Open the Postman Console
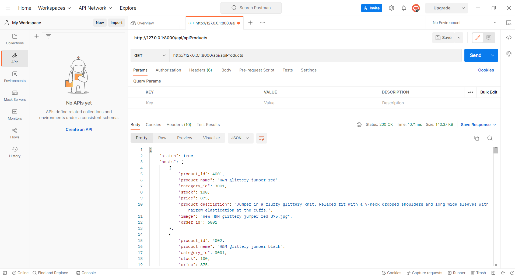This screenshot has width=515, height=276. 86,273
